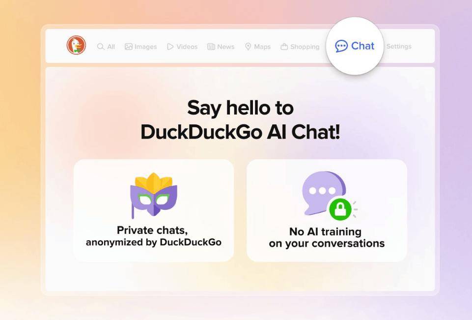Click the DuckDuckGo duck logo
Screen dimensions: 472x320
point(76,45)
